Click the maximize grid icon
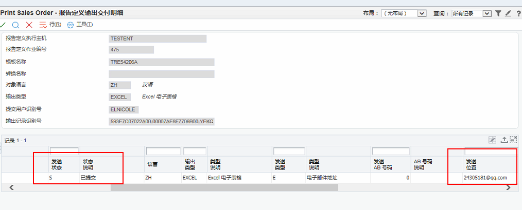The width and height of the screenshot is (522, 210). tap(513, 140)
